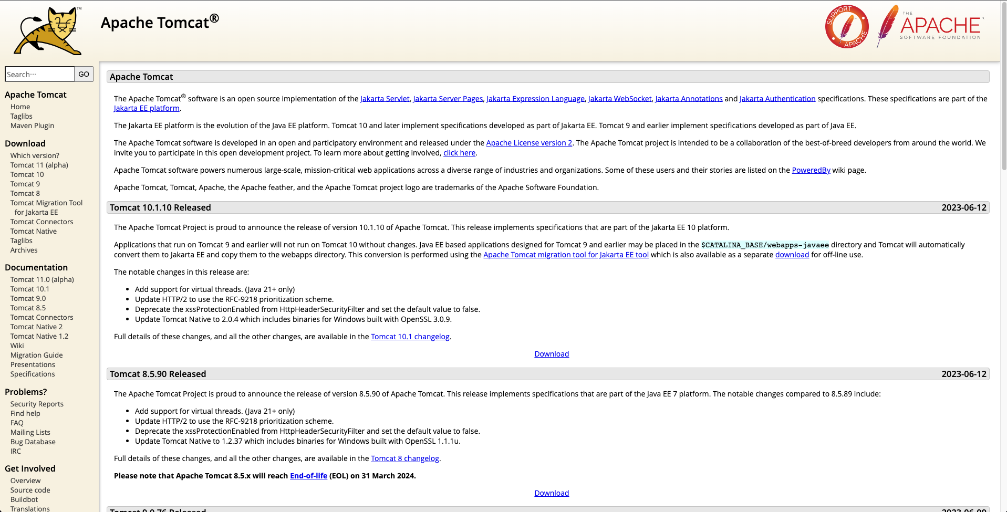Open the Source code link

click(x=30, y=490)
